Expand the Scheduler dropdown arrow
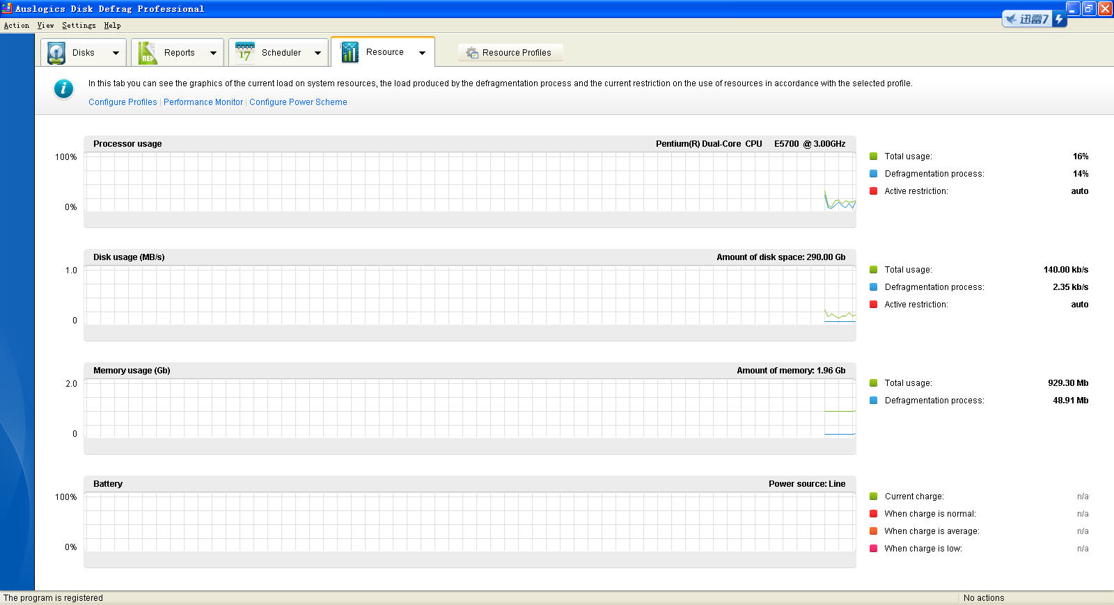Screen dimensions: 1114x605 [317, 53]
